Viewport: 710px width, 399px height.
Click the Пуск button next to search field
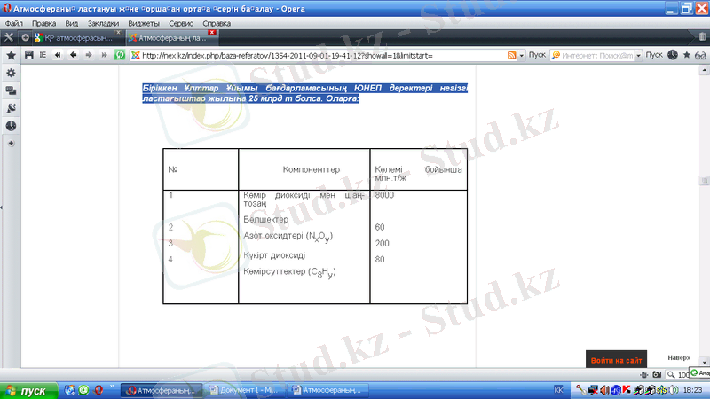point(654,55)
